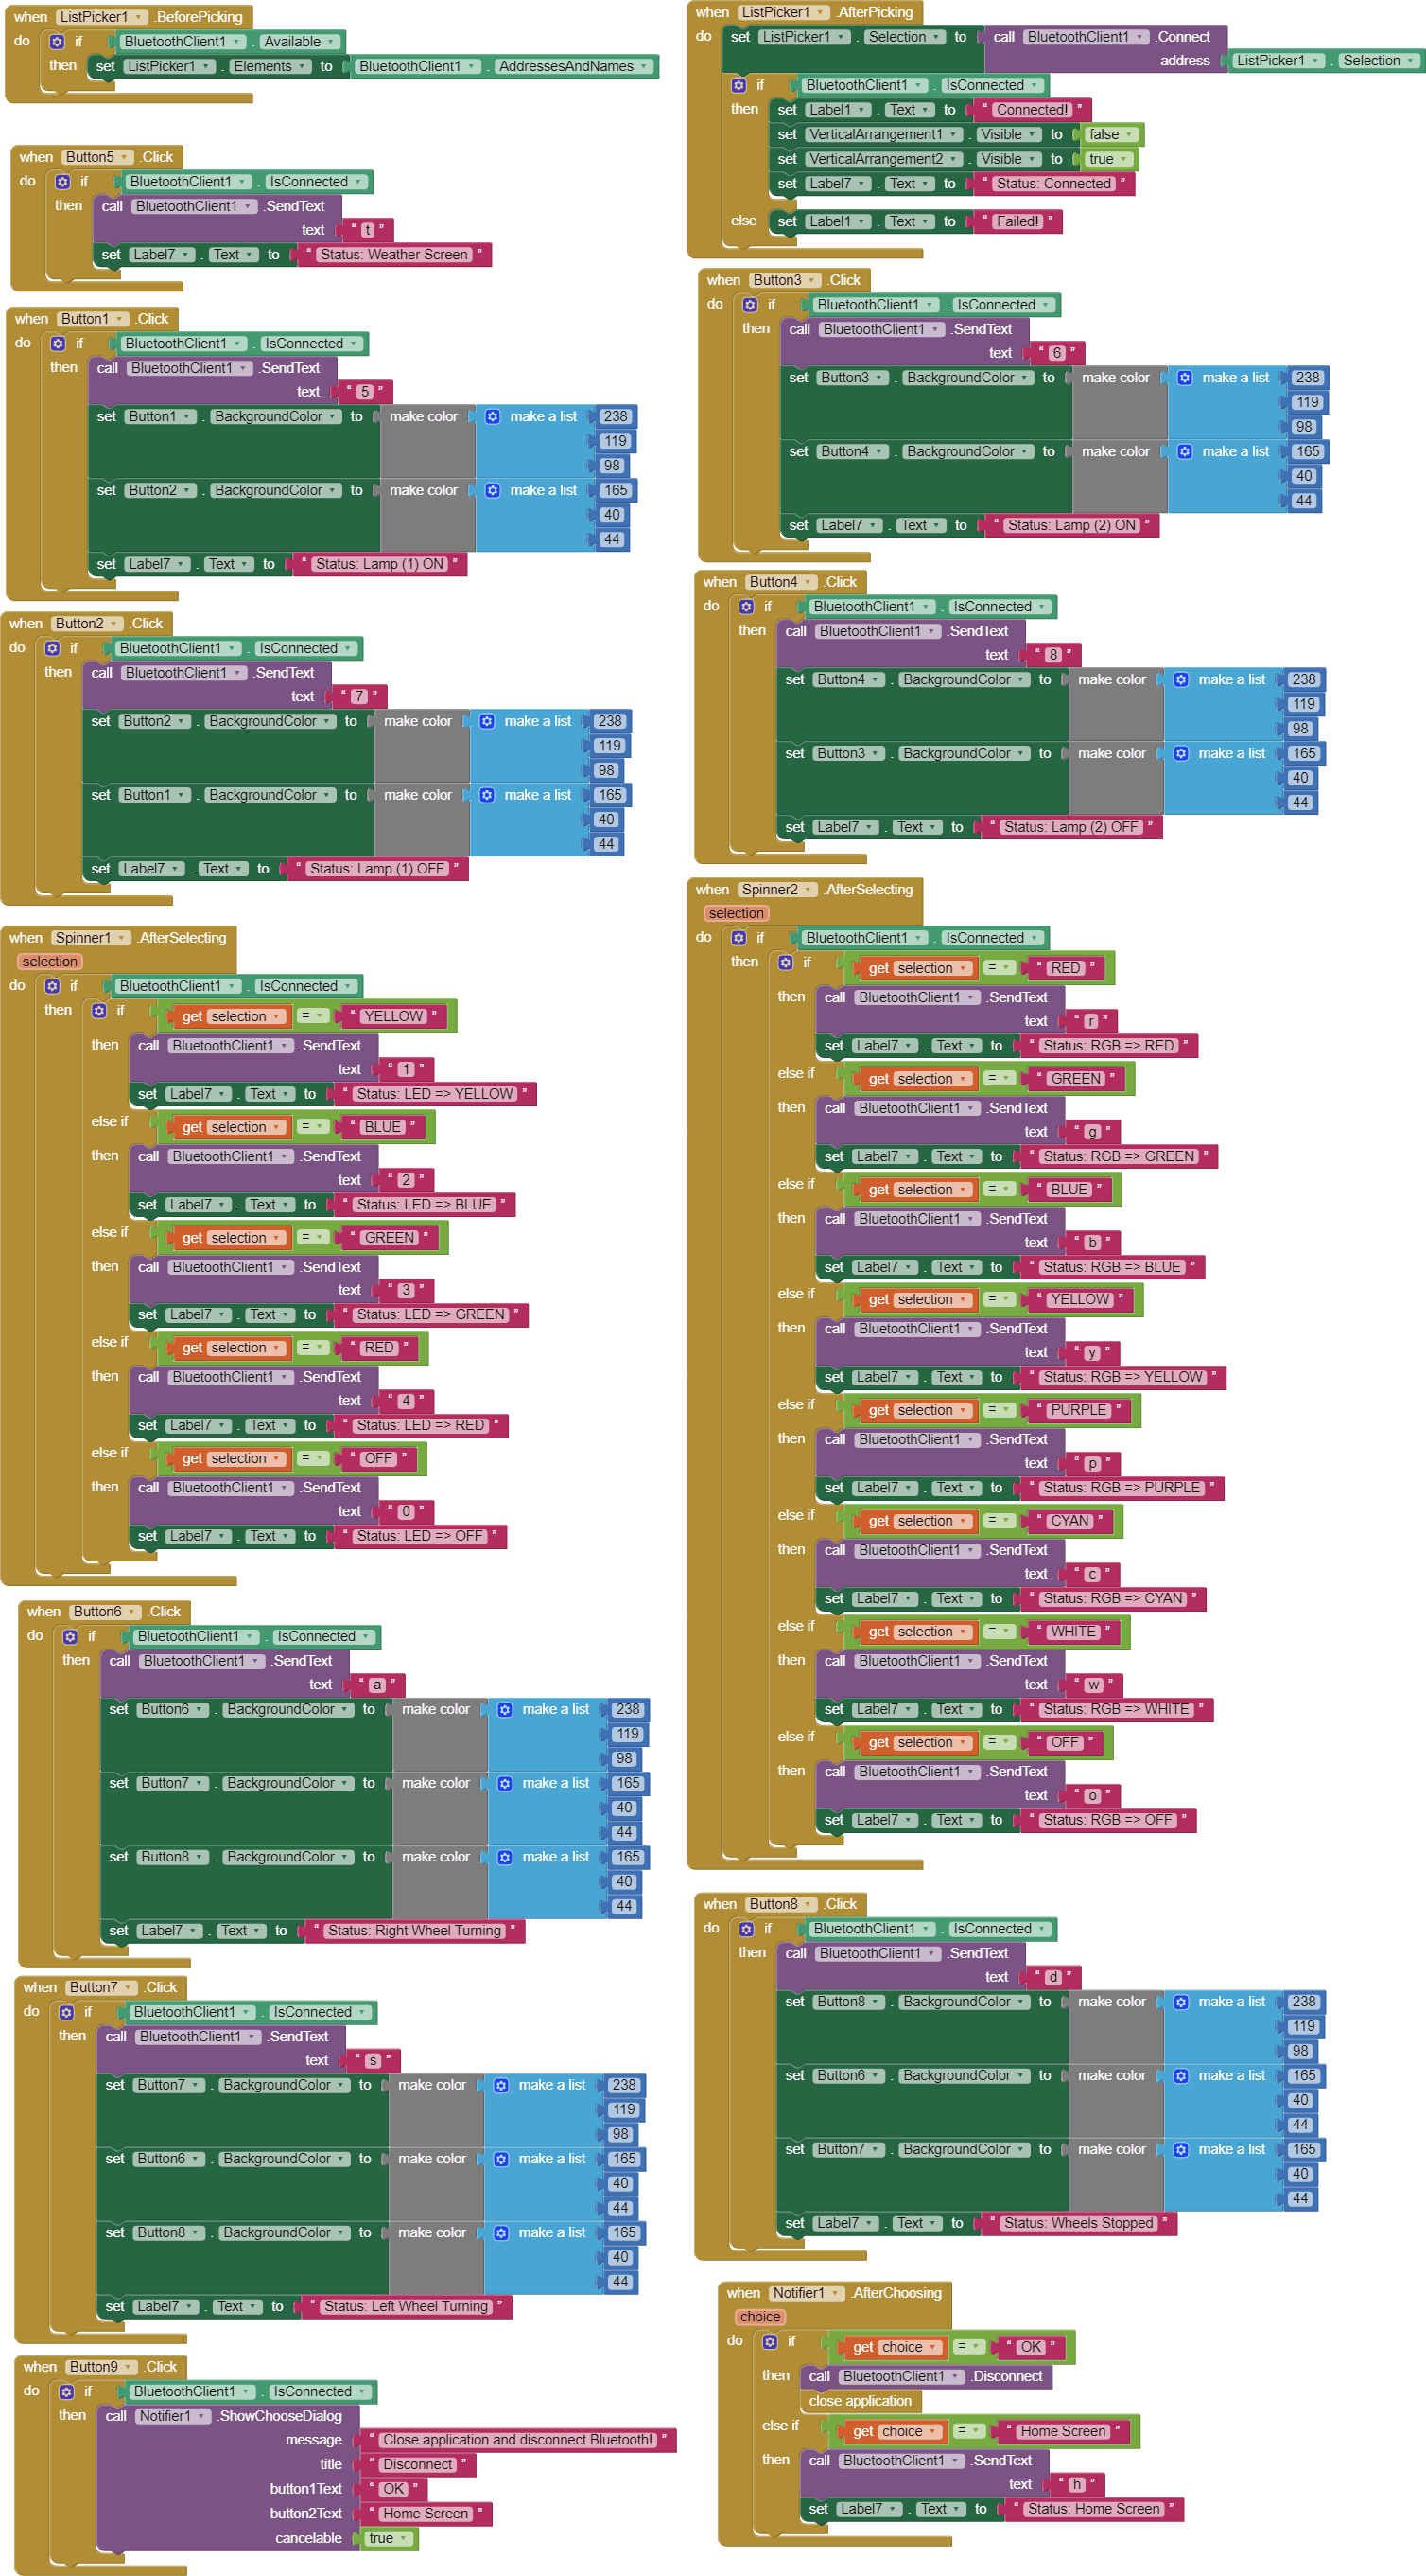Viewport: 1426px width, 2576px height.
Task: Click the Status: Wheels Stopped text string
Action: (1078, 2224)
